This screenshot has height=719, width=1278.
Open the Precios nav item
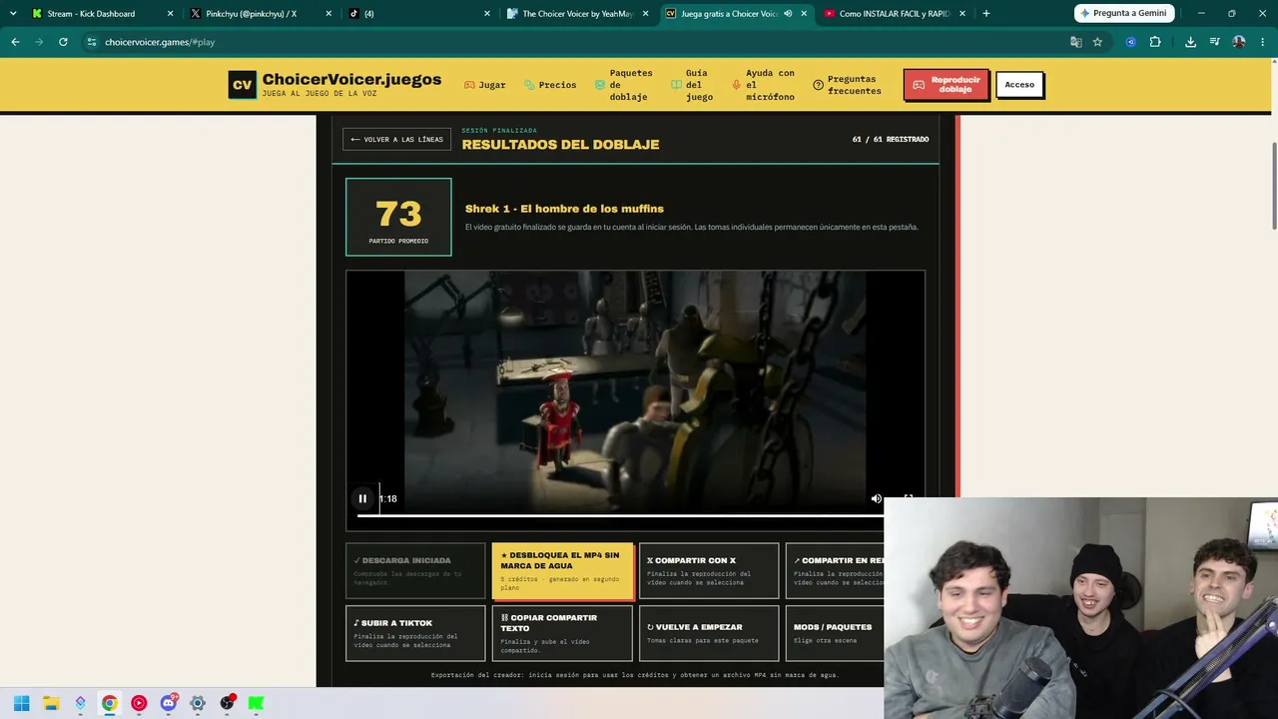tap(550, 85)
